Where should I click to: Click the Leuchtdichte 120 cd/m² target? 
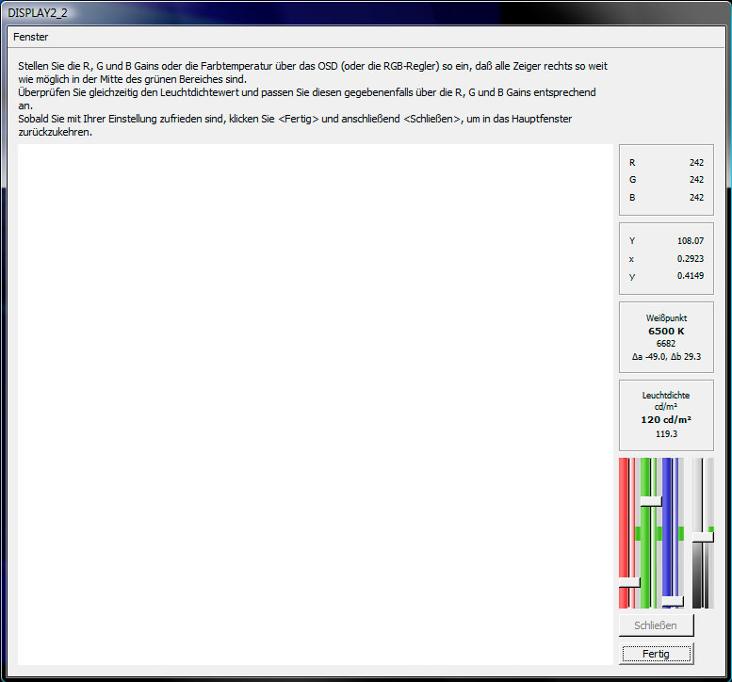pos(666,419)
